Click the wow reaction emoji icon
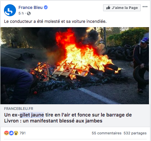Screen dimensions: 151x141 coord(16,133)
